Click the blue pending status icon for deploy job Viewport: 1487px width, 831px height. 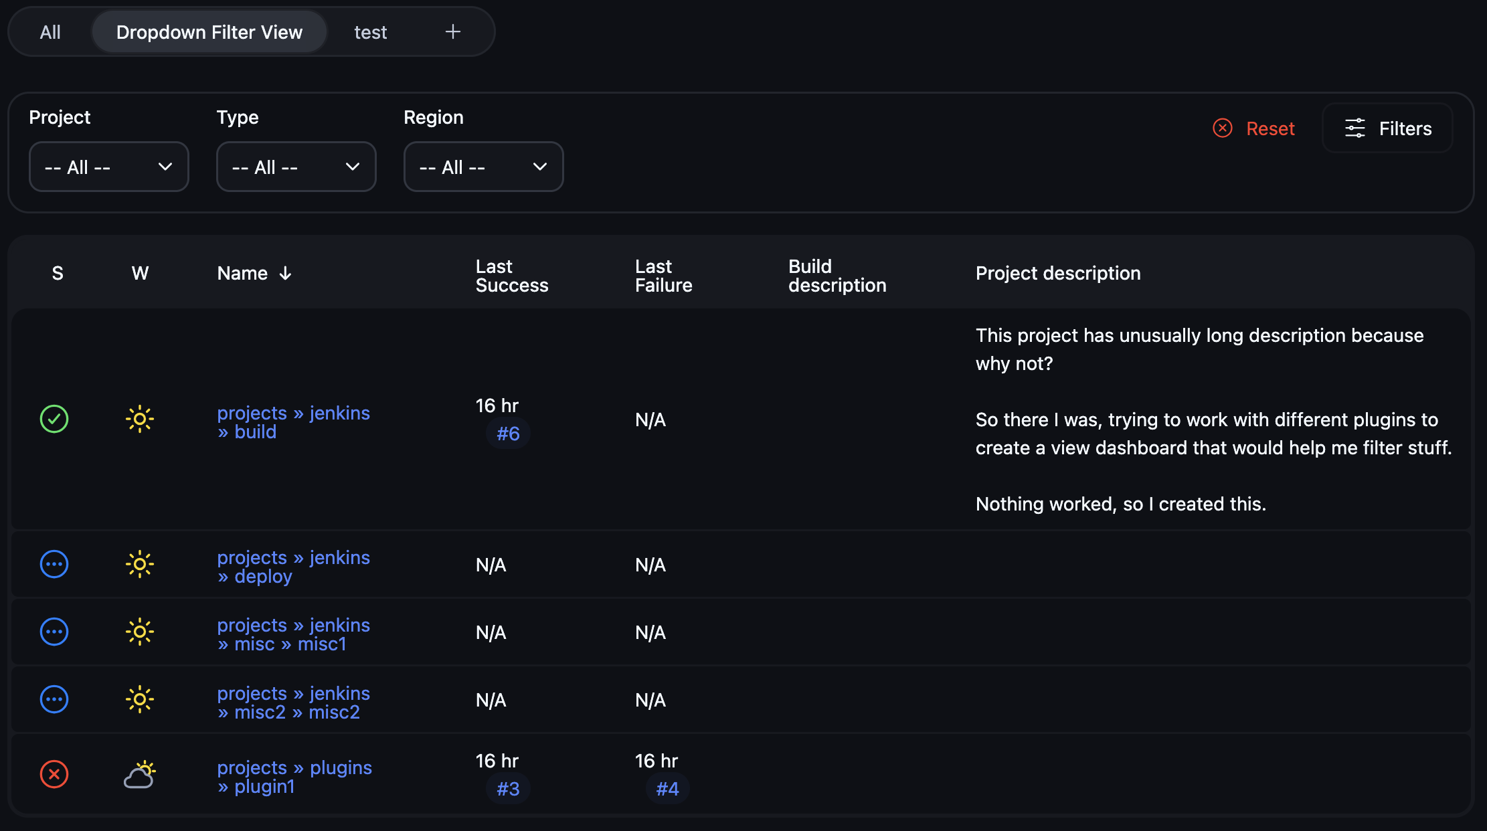[x=54, y=564]
